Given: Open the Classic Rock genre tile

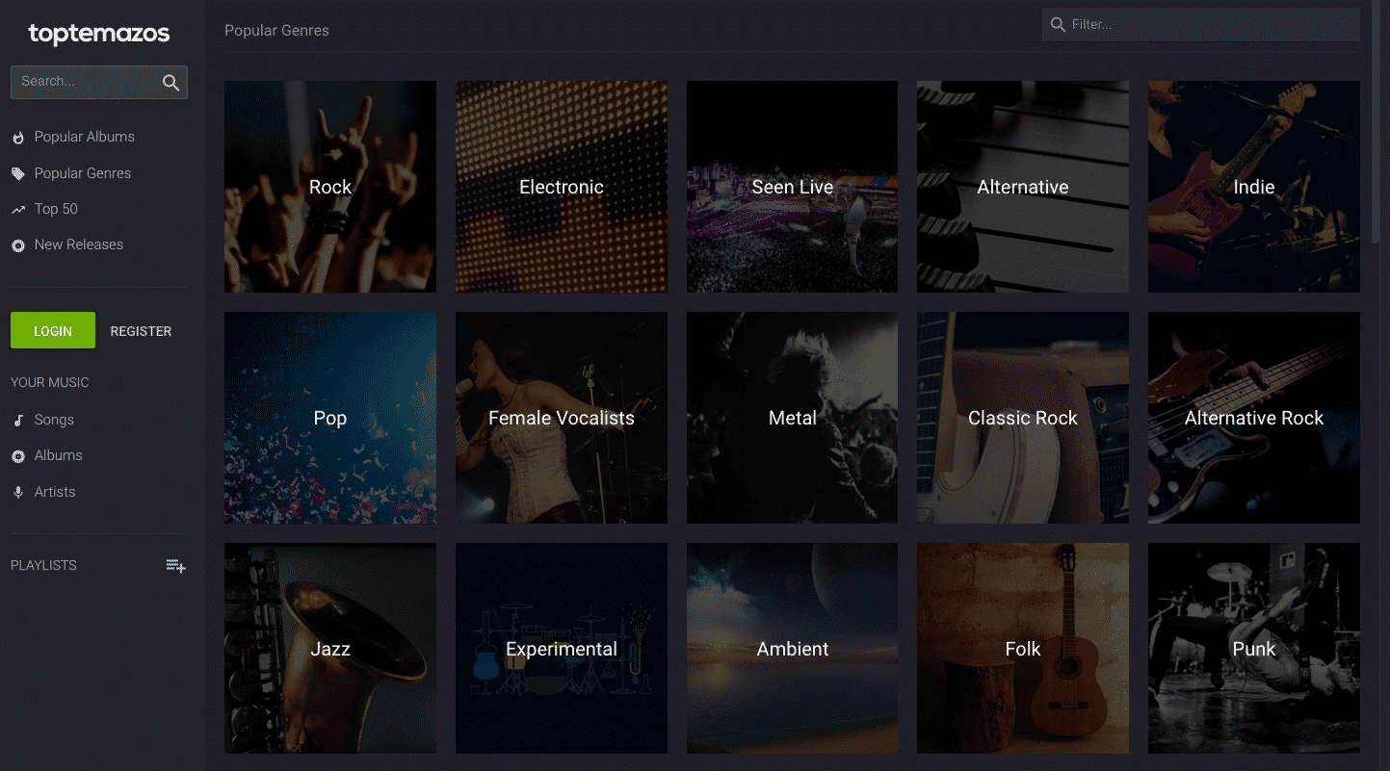Looking at the screenshot, I should (x=1023, y=418).
